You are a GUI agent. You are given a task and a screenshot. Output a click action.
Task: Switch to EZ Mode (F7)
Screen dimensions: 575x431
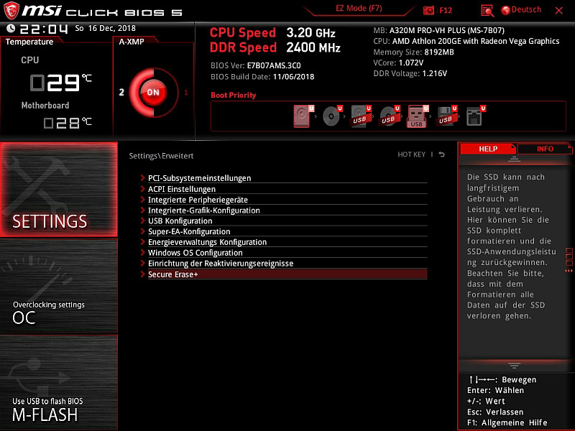tap(359, 9)
